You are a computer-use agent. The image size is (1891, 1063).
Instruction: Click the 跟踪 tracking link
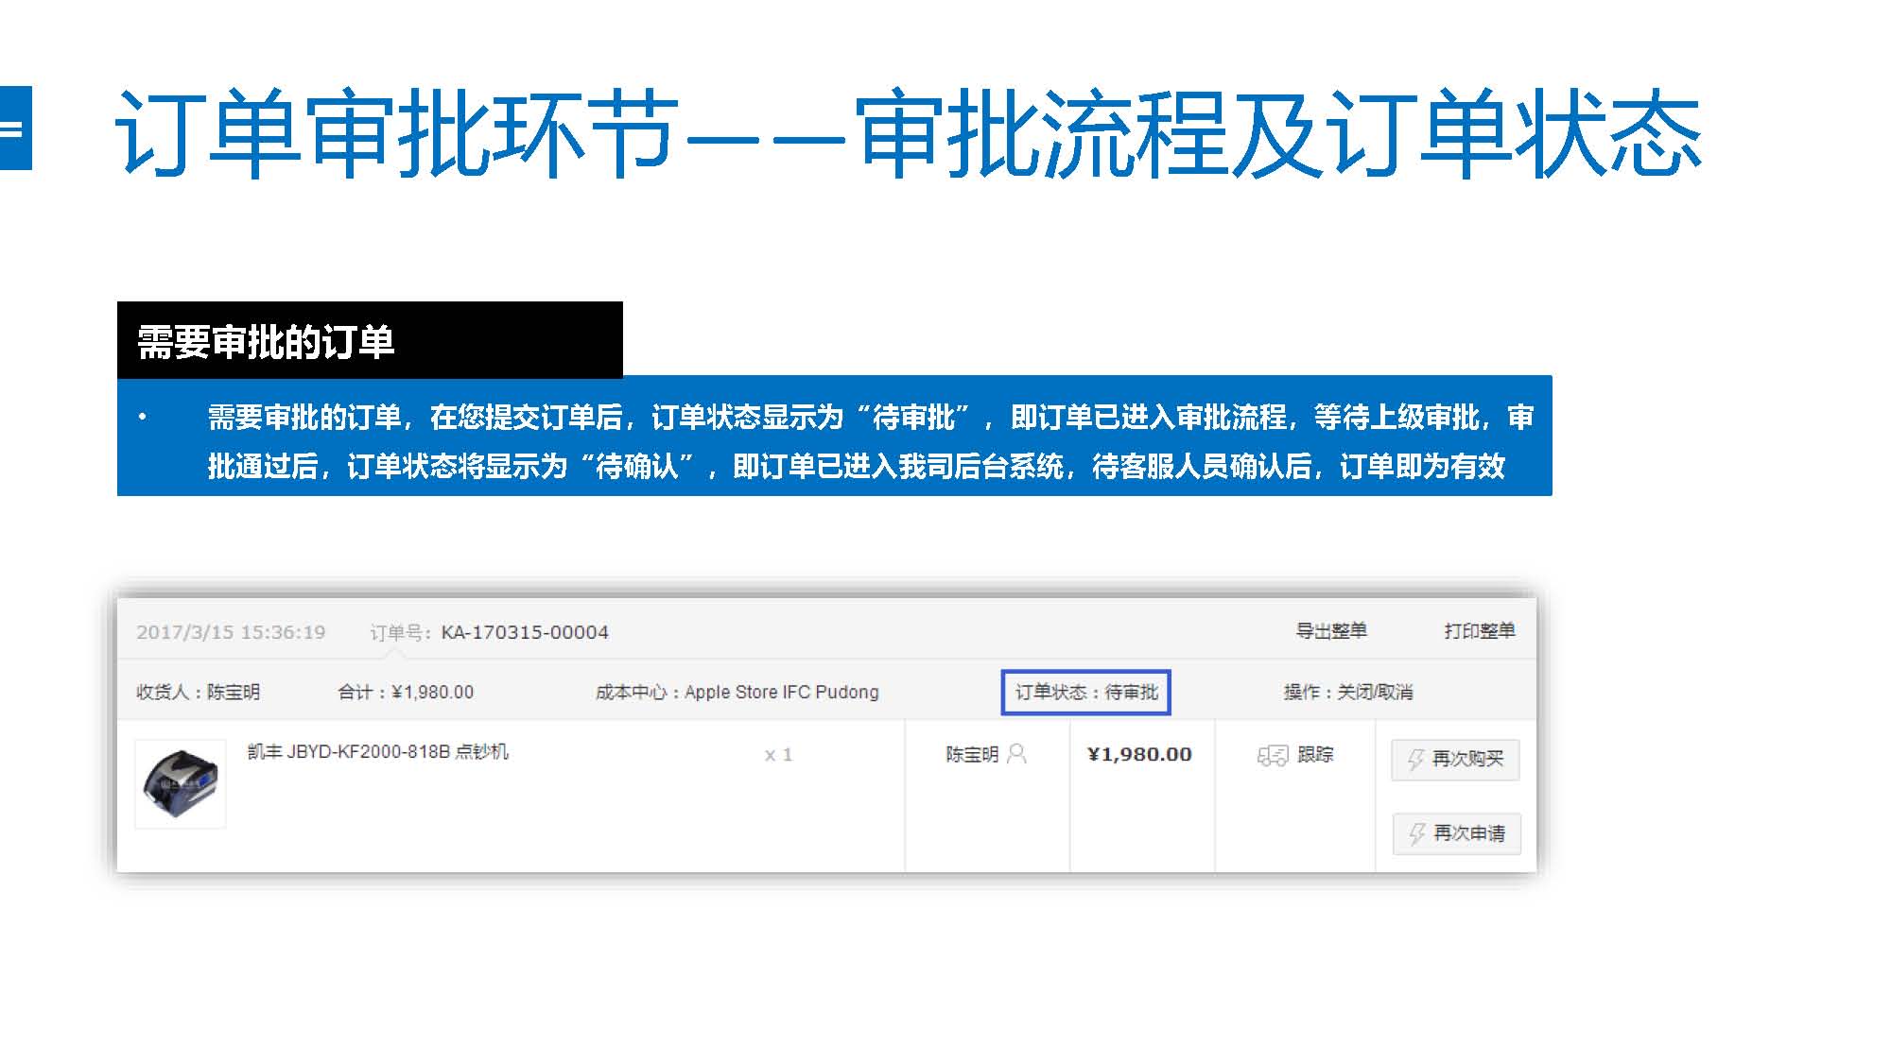pos(1315,754)
